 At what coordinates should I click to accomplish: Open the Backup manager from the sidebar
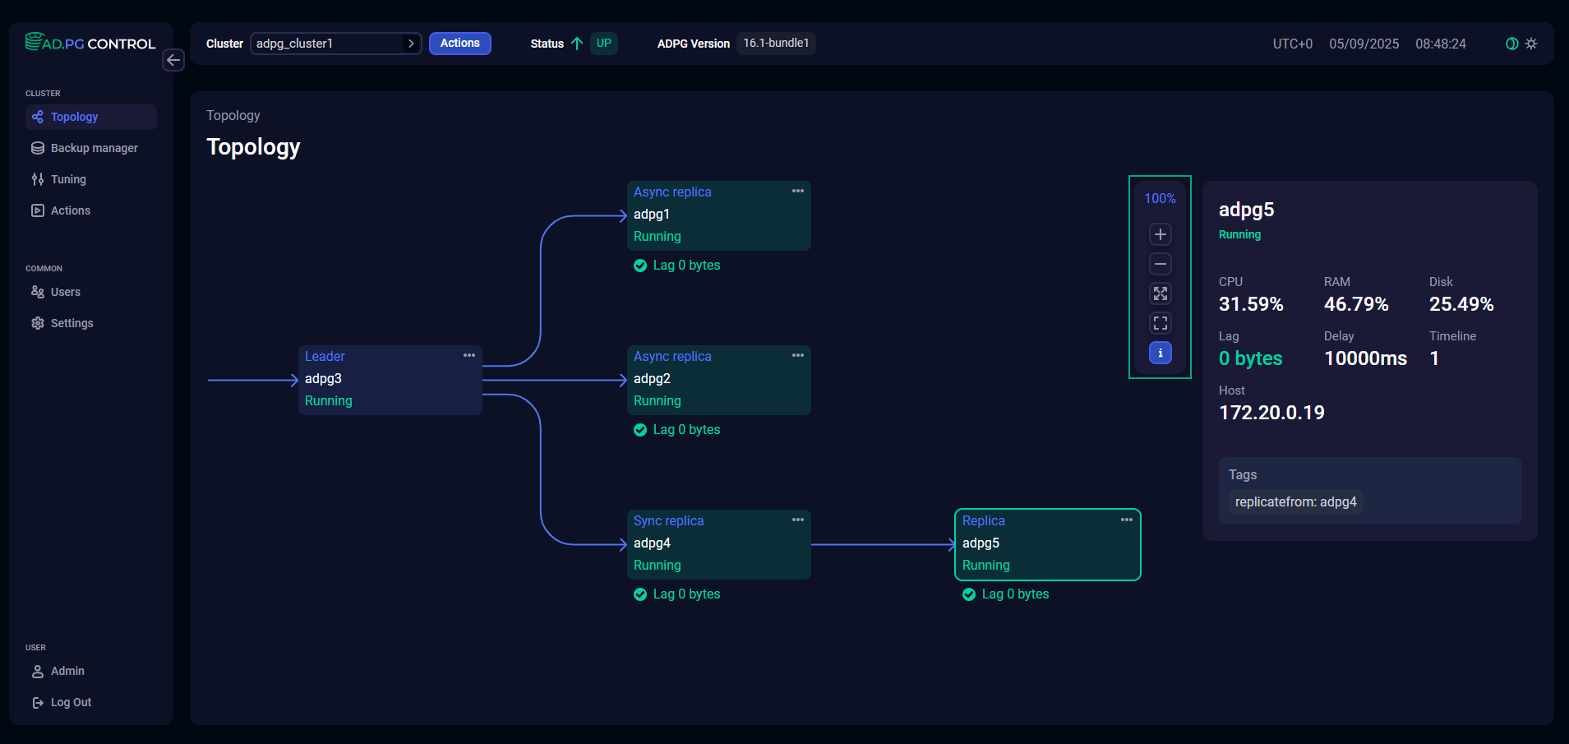93,148
